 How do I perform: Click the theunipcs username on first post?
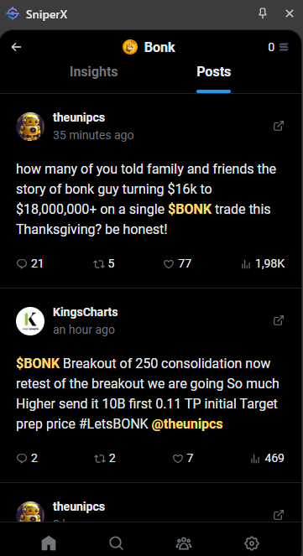tap(79, 117)
